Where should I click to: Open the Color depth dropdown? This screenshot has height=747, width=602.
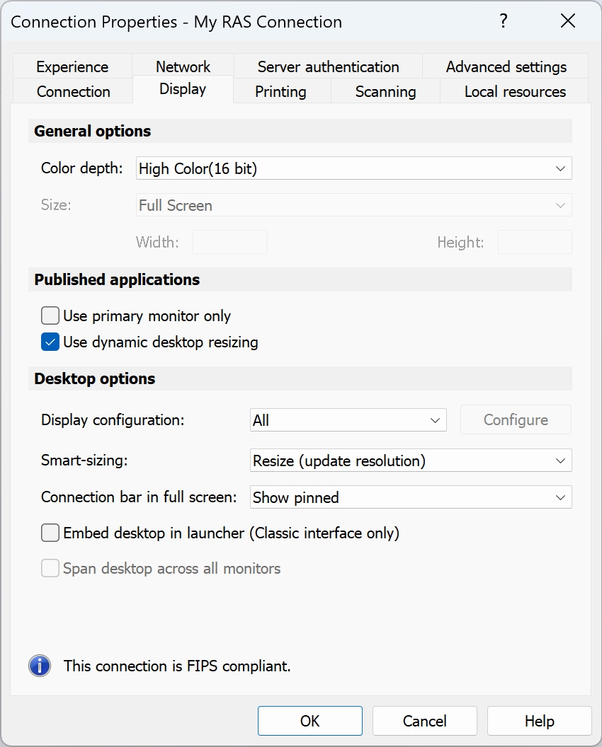[x=353, y=168]
